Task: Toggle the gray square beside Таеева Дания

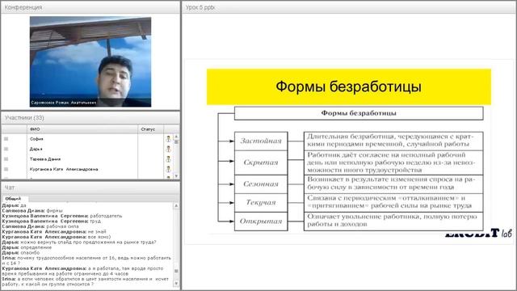Action: pos(6,159)
